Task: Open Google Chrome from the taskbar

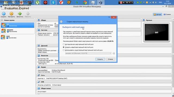Action: 85,2
